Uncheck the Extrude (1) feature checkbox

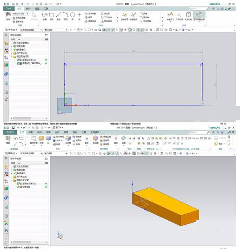click(18, 187)
